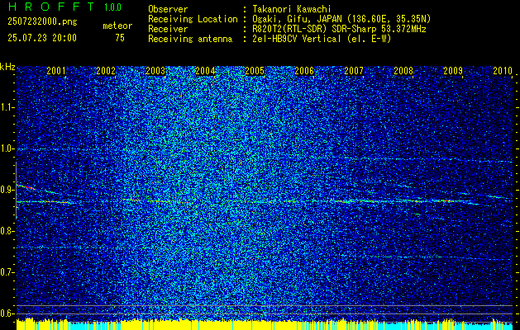Click the kHz axis unit label
The image size is (520, 330).
click(7, 67)
